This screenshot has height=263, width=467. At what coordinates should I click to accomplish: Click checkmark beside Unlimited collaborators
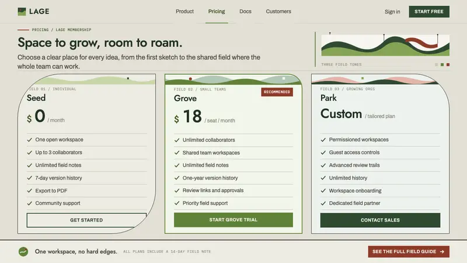(x=177, y=140)
